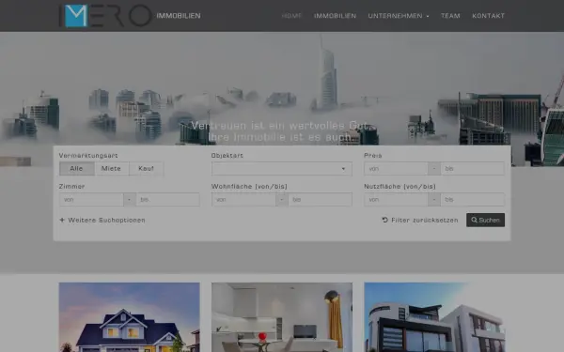Click the hero slogan text 'Vertrauen ist ein wertvolles Gut'
This screenshot has width=564, height=352.
click(280, 126)
